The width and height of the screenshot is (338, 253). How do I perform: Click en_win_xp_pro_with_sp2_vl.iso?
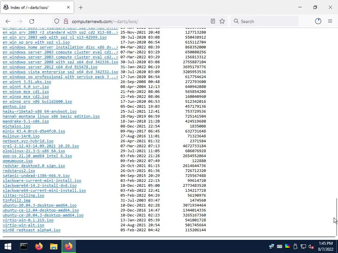point(36,42)
